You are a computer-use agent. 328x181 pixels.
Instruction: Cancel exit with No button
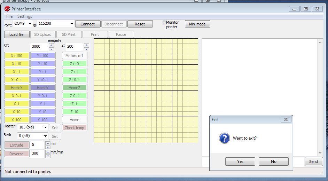coord(274,162)
